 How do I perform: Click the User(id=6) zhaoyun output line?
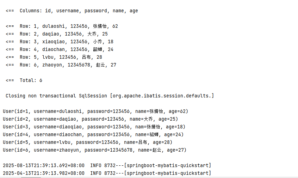click(x=94, y=150)
